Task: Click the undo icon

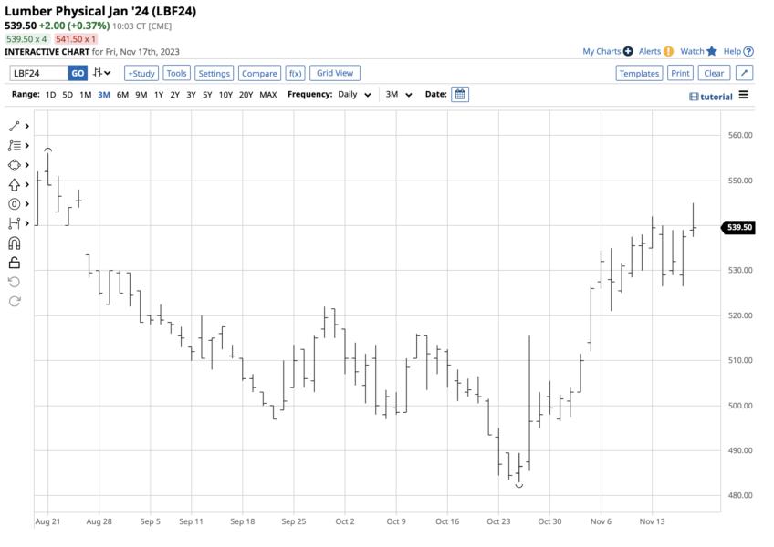Action: (x=14, y=282)
